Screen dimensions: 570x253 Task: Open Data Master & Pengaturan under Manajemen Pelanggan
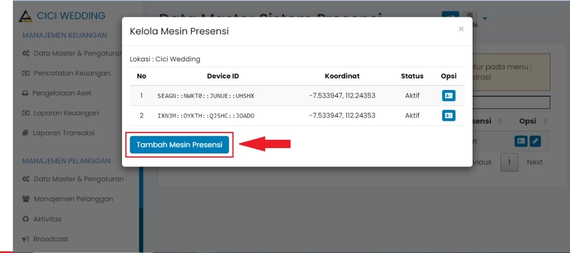[x=78, y=179]
